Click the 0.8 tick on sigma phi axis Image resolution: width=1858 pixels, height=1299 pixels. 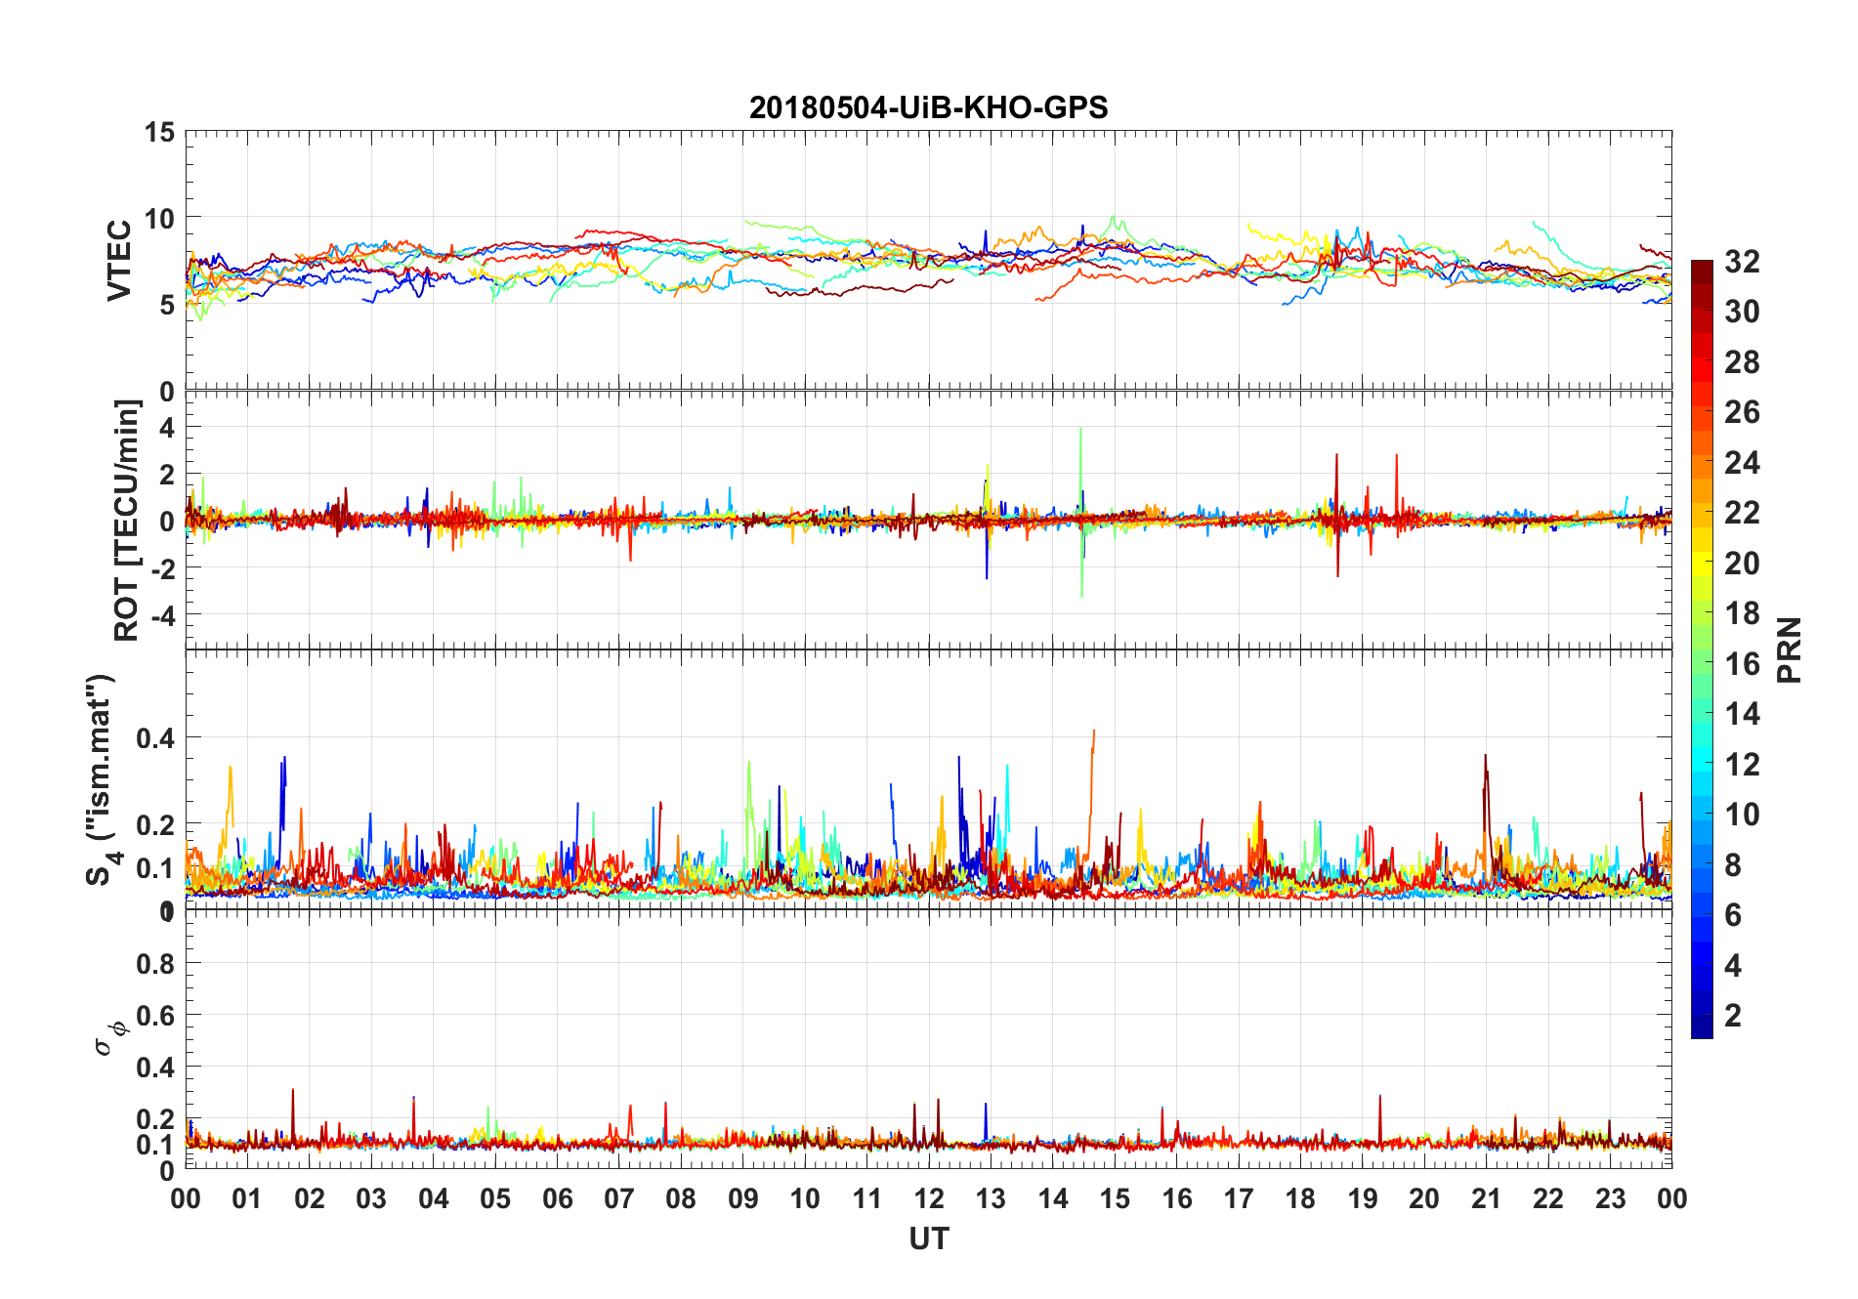(x=155, y=964)
